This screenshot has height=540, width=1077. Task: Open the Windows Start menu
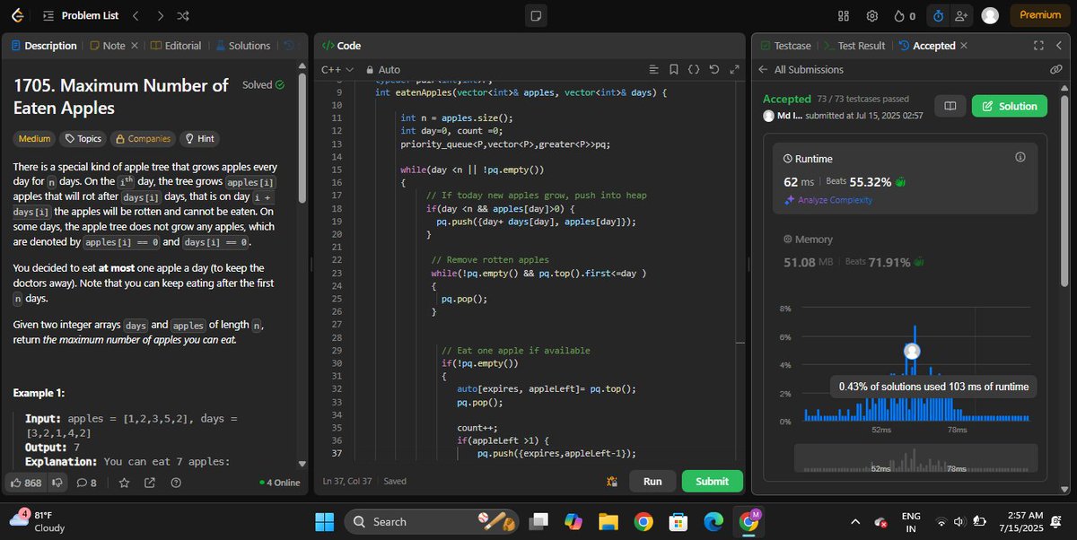[324, 521]
